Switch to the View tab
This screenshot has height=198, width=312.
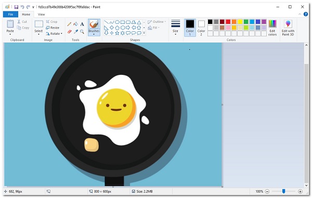[41, 15]
